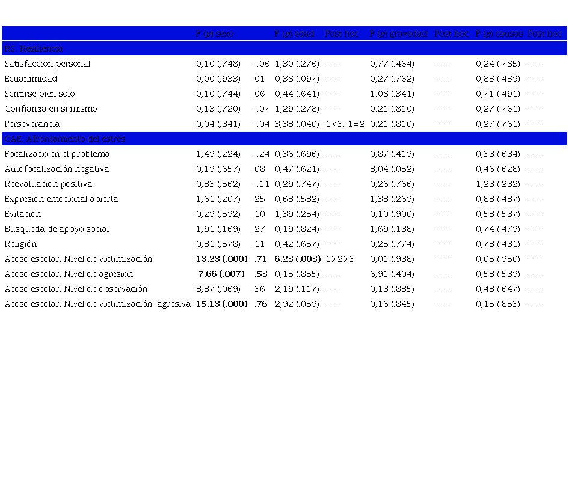The height and width of the screenshot is (487, 569).
Task: Click the 'Perseverancia' row label
Action: click(32, 124)
